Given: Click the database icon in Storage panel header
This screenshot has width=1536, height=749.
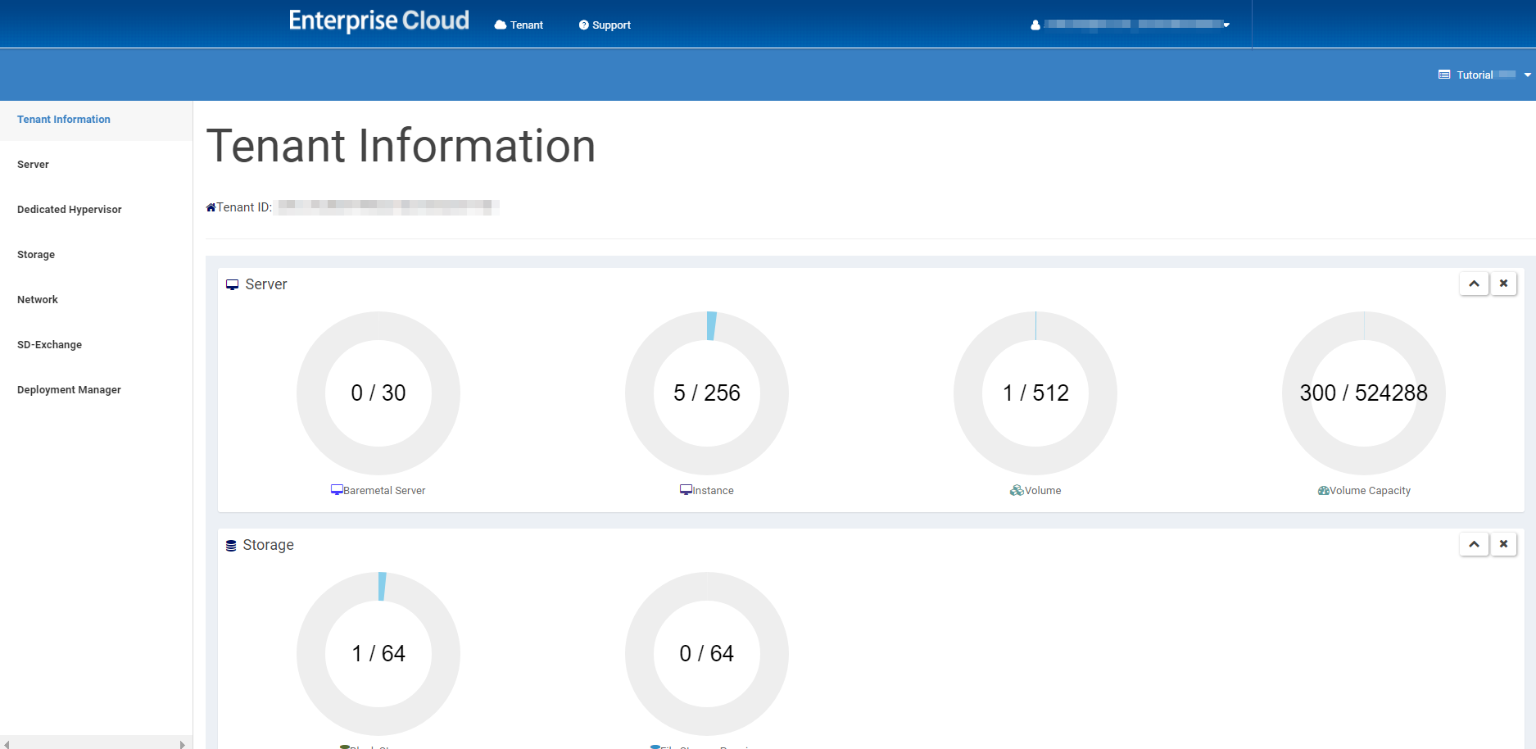Looking at the screenshot, I should [230, 544].
